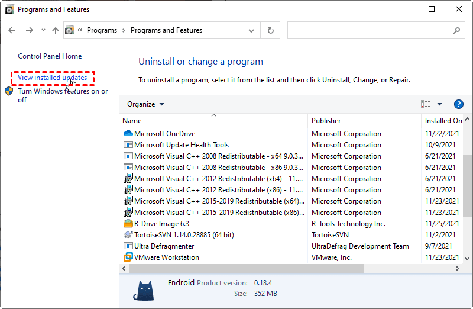Open the Organize dropdown menu
Image resolution: width=473 pixels, height=309 pixels.
tap(145, 104)
